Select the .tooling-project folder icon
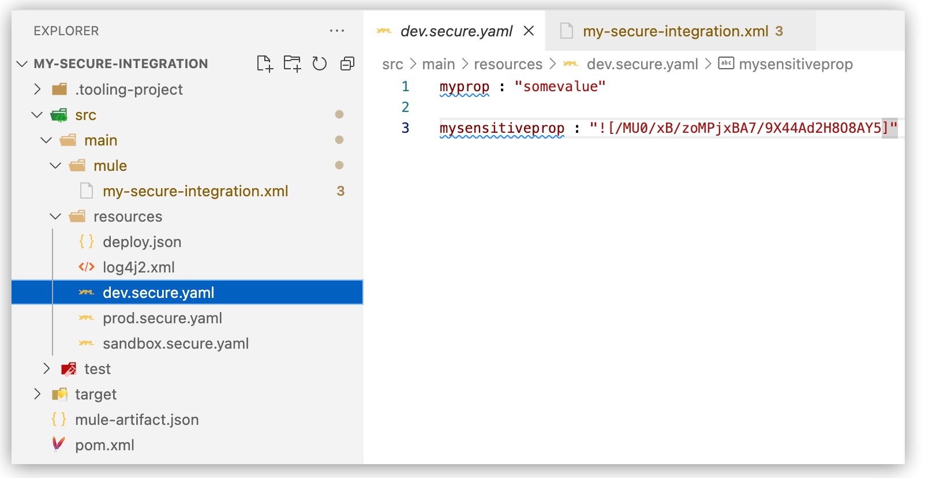The image size is (936, 478). tap(59, 89)
